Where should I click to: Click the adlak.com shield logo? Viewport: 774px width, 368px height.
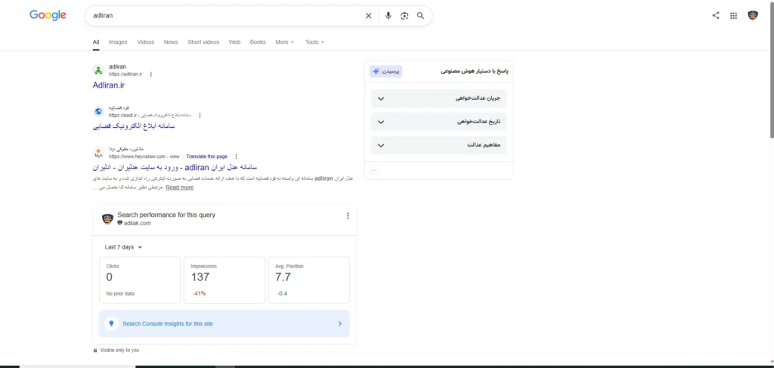click(107, 219)
